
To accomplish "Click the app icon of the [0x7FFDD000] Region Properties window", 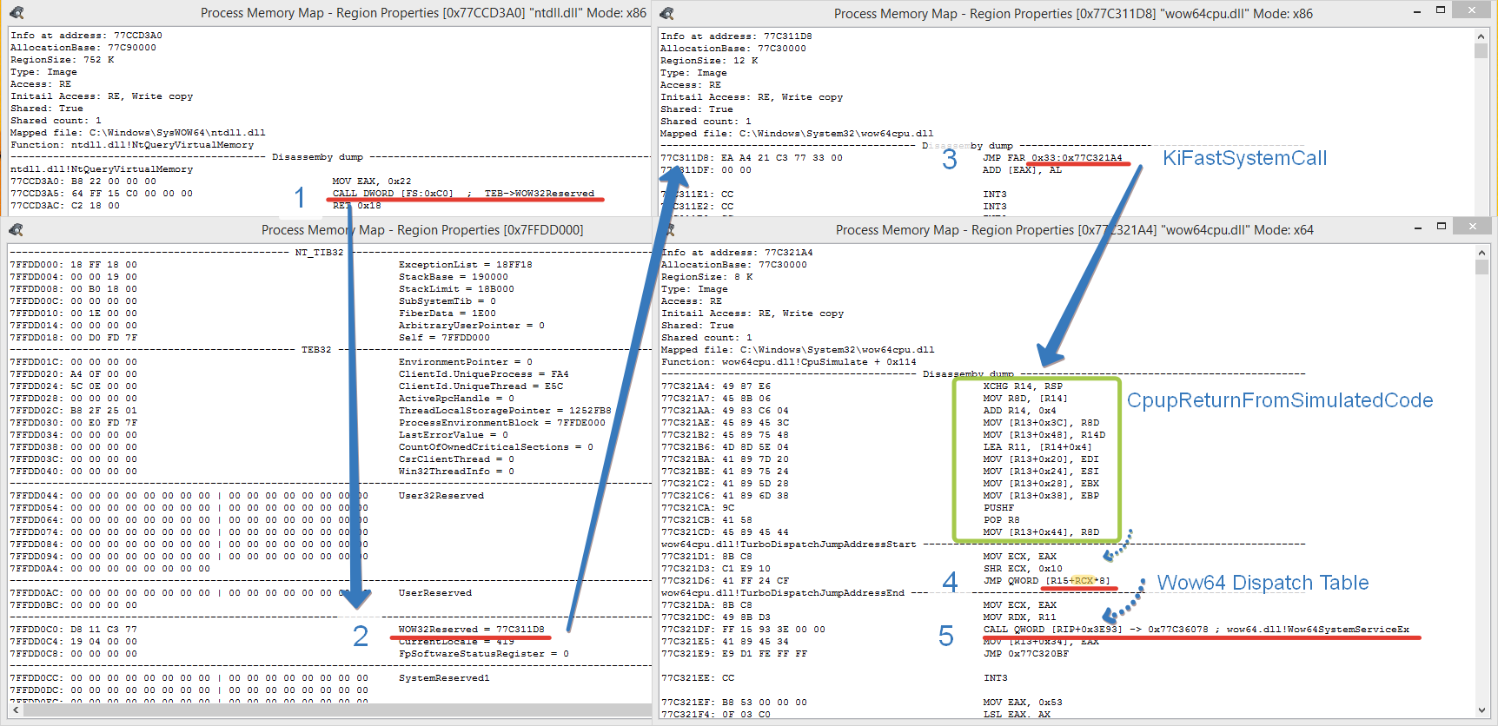I will coord(17,229).
